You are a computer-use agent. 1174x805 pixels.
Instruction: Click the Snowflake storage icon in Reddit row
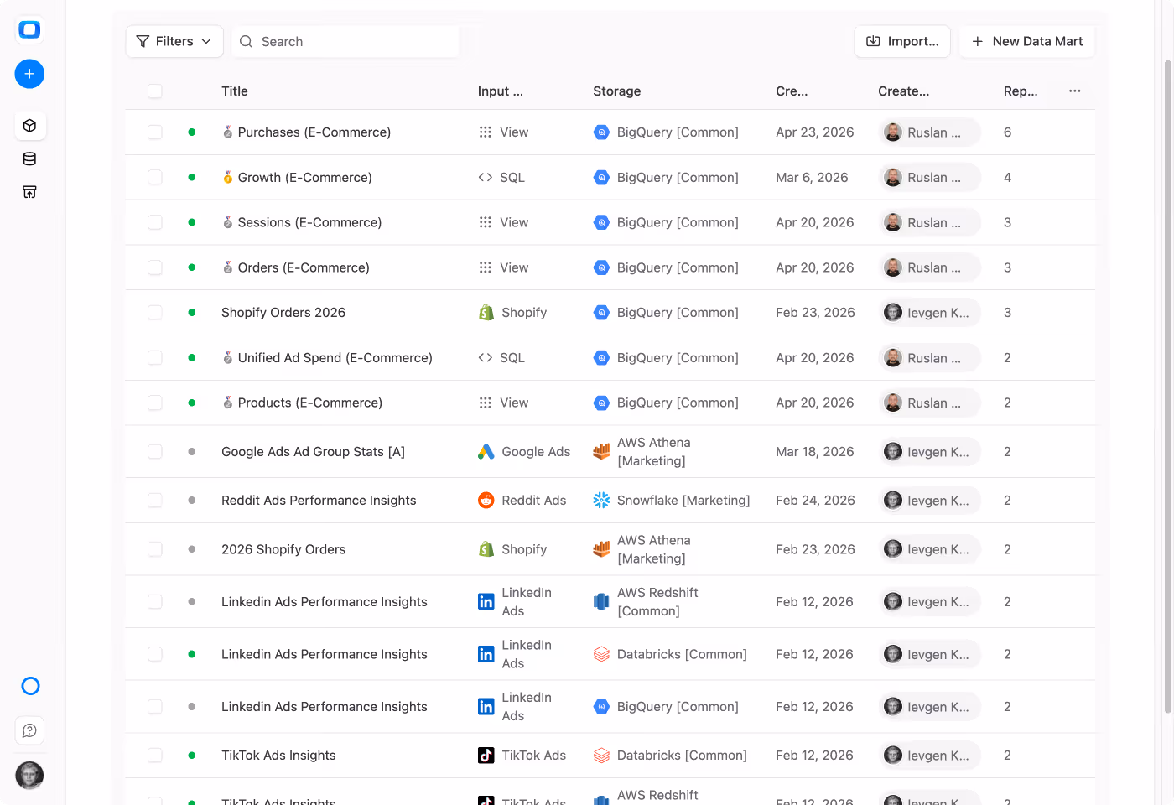click(601, 501)
